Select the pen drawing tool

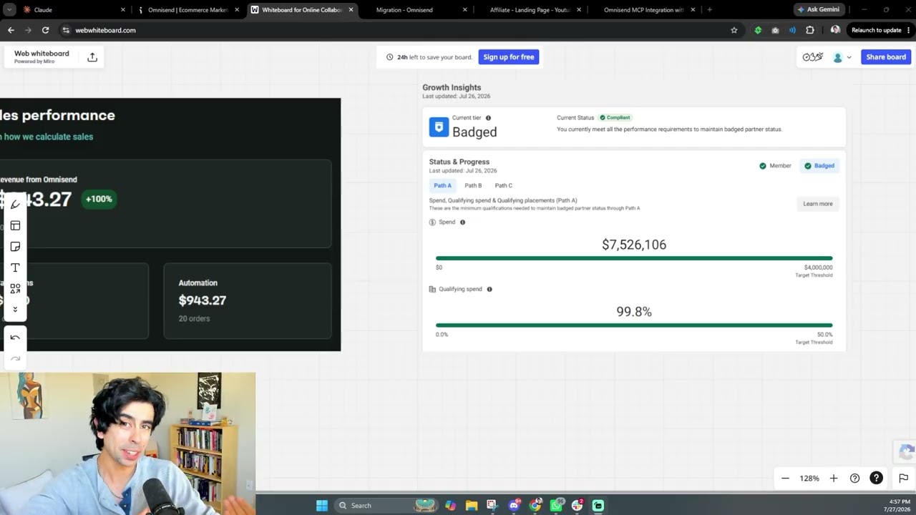click(15, 205)
